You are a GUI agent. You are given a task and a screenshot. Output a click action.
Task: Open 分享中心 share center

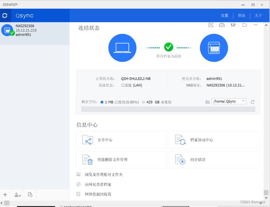click(121, 140)
